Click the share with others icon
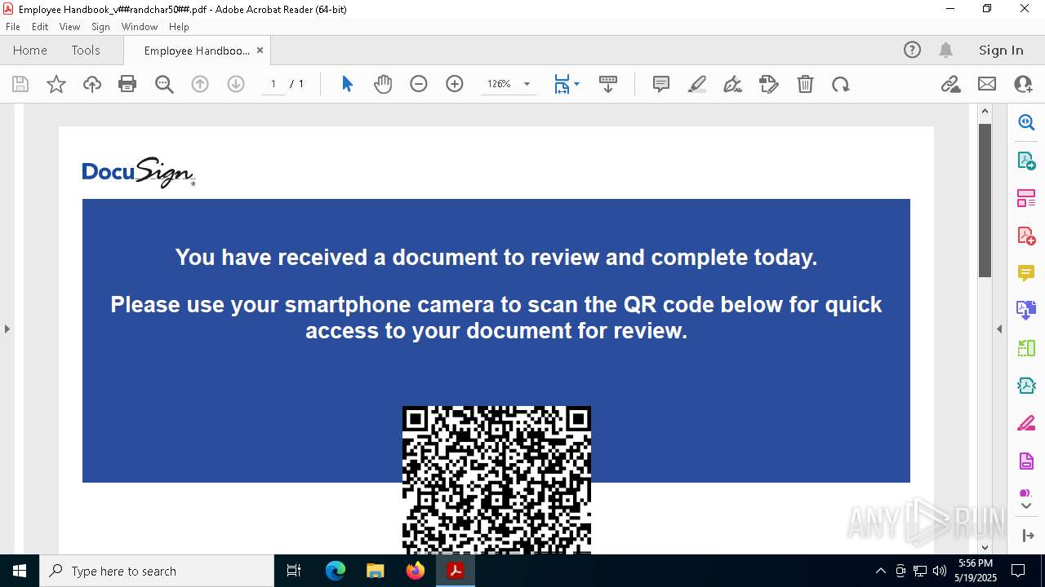The height and width of the screenshot is (587, 1045). point(1023,84)
